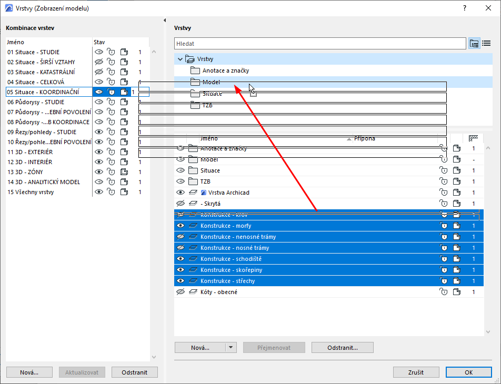Confirm dialog with OK button
This screenshot has height=384, width=501.
(x=469, y=372)
